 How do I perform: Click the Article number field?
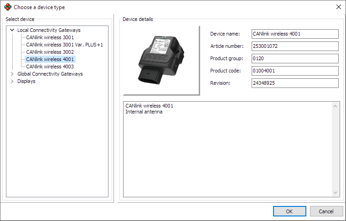click(295, 46)
